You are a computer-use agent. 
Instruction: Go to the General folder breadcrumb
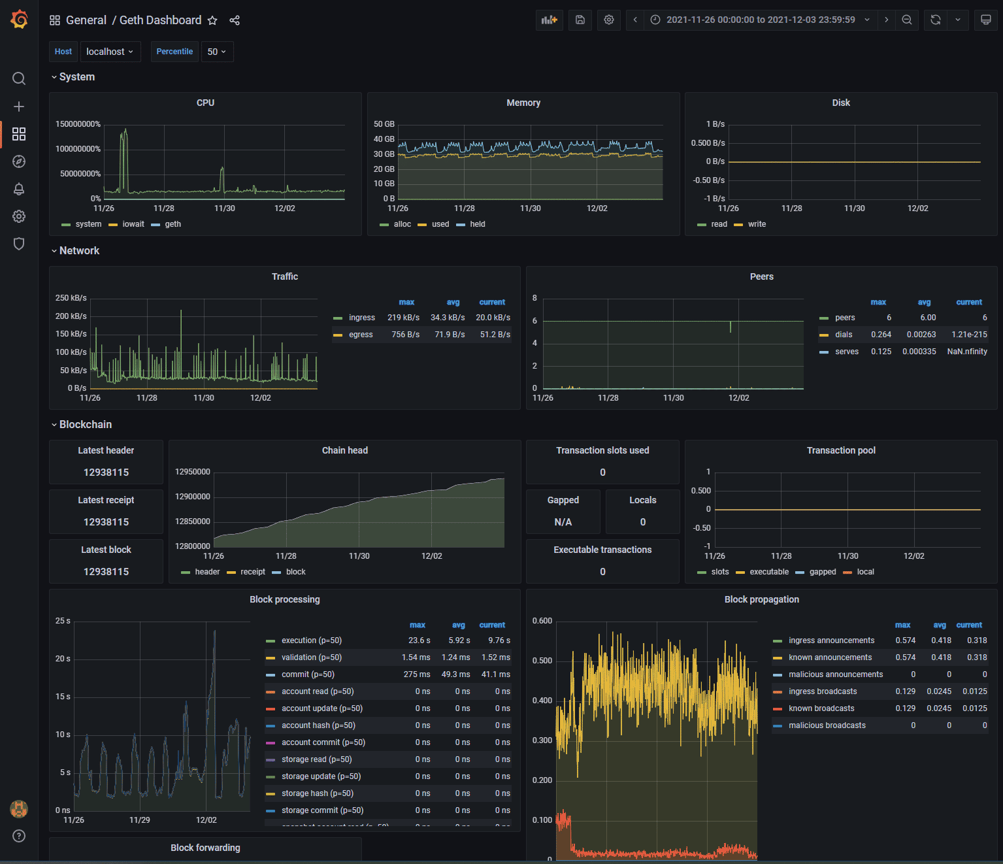point(86,20)
